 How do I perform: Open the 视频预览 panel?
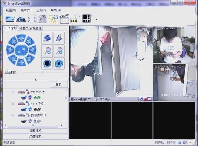[35, 131]
